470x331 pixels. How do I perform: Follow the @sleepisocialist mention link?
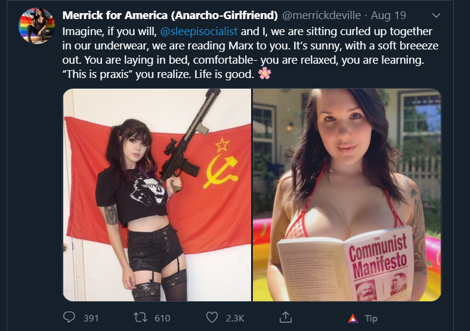pyautogui.click(x=199, y=31)
